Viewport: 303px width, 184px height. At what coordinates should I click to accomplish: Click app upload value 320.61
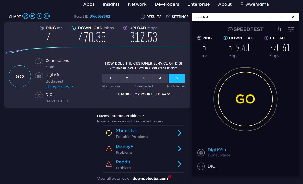coord(280,48)
